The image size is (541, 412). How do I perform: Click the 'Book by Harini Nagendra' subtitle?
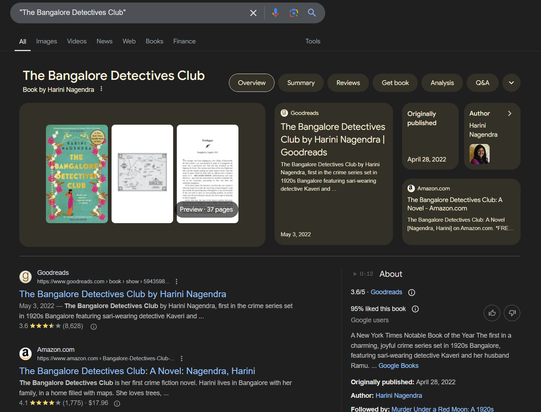58,90
